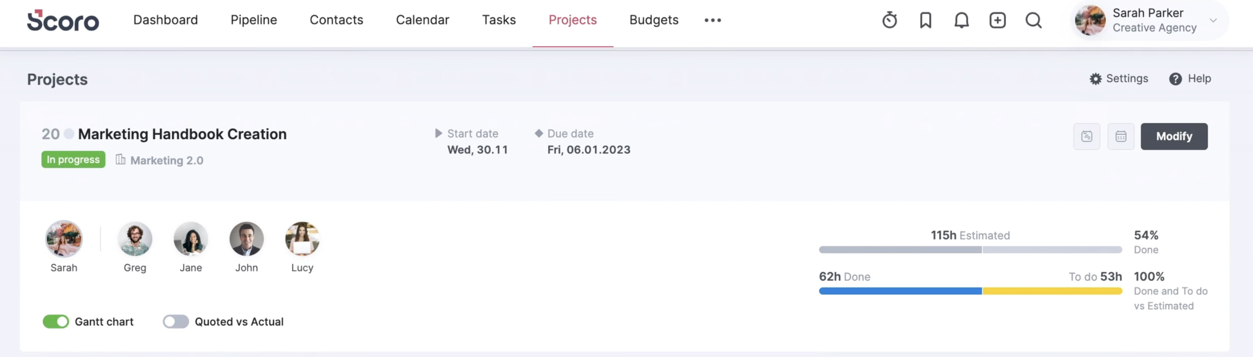Click the yellow To do portion of bar
The width and height of the screenshot is (1253, 357).
[1052, 291]
